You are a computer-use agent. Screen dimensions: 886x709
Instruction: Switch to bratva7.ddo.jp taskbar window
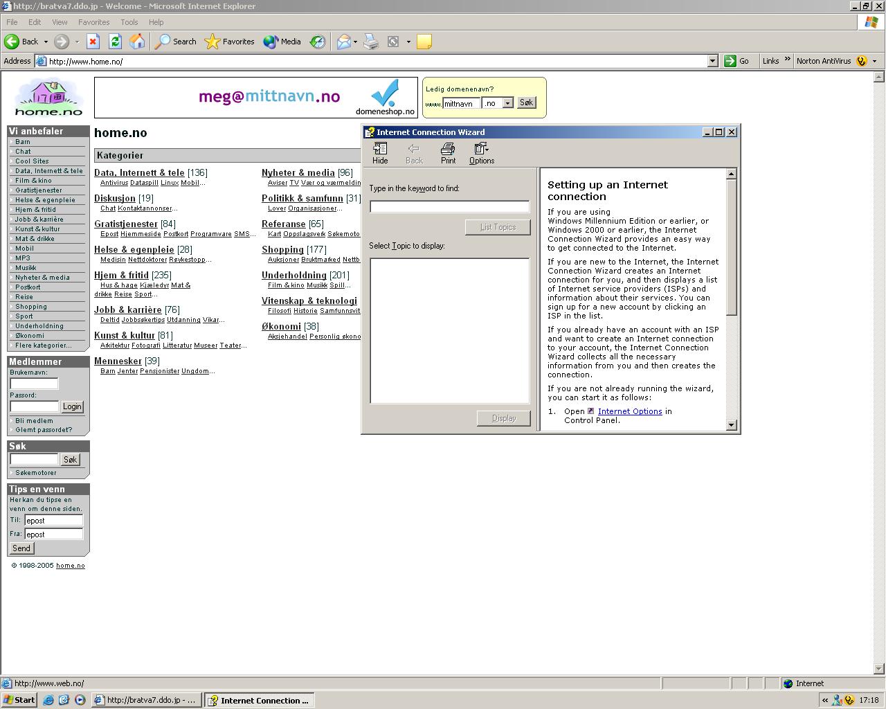[x=146, y=700]
